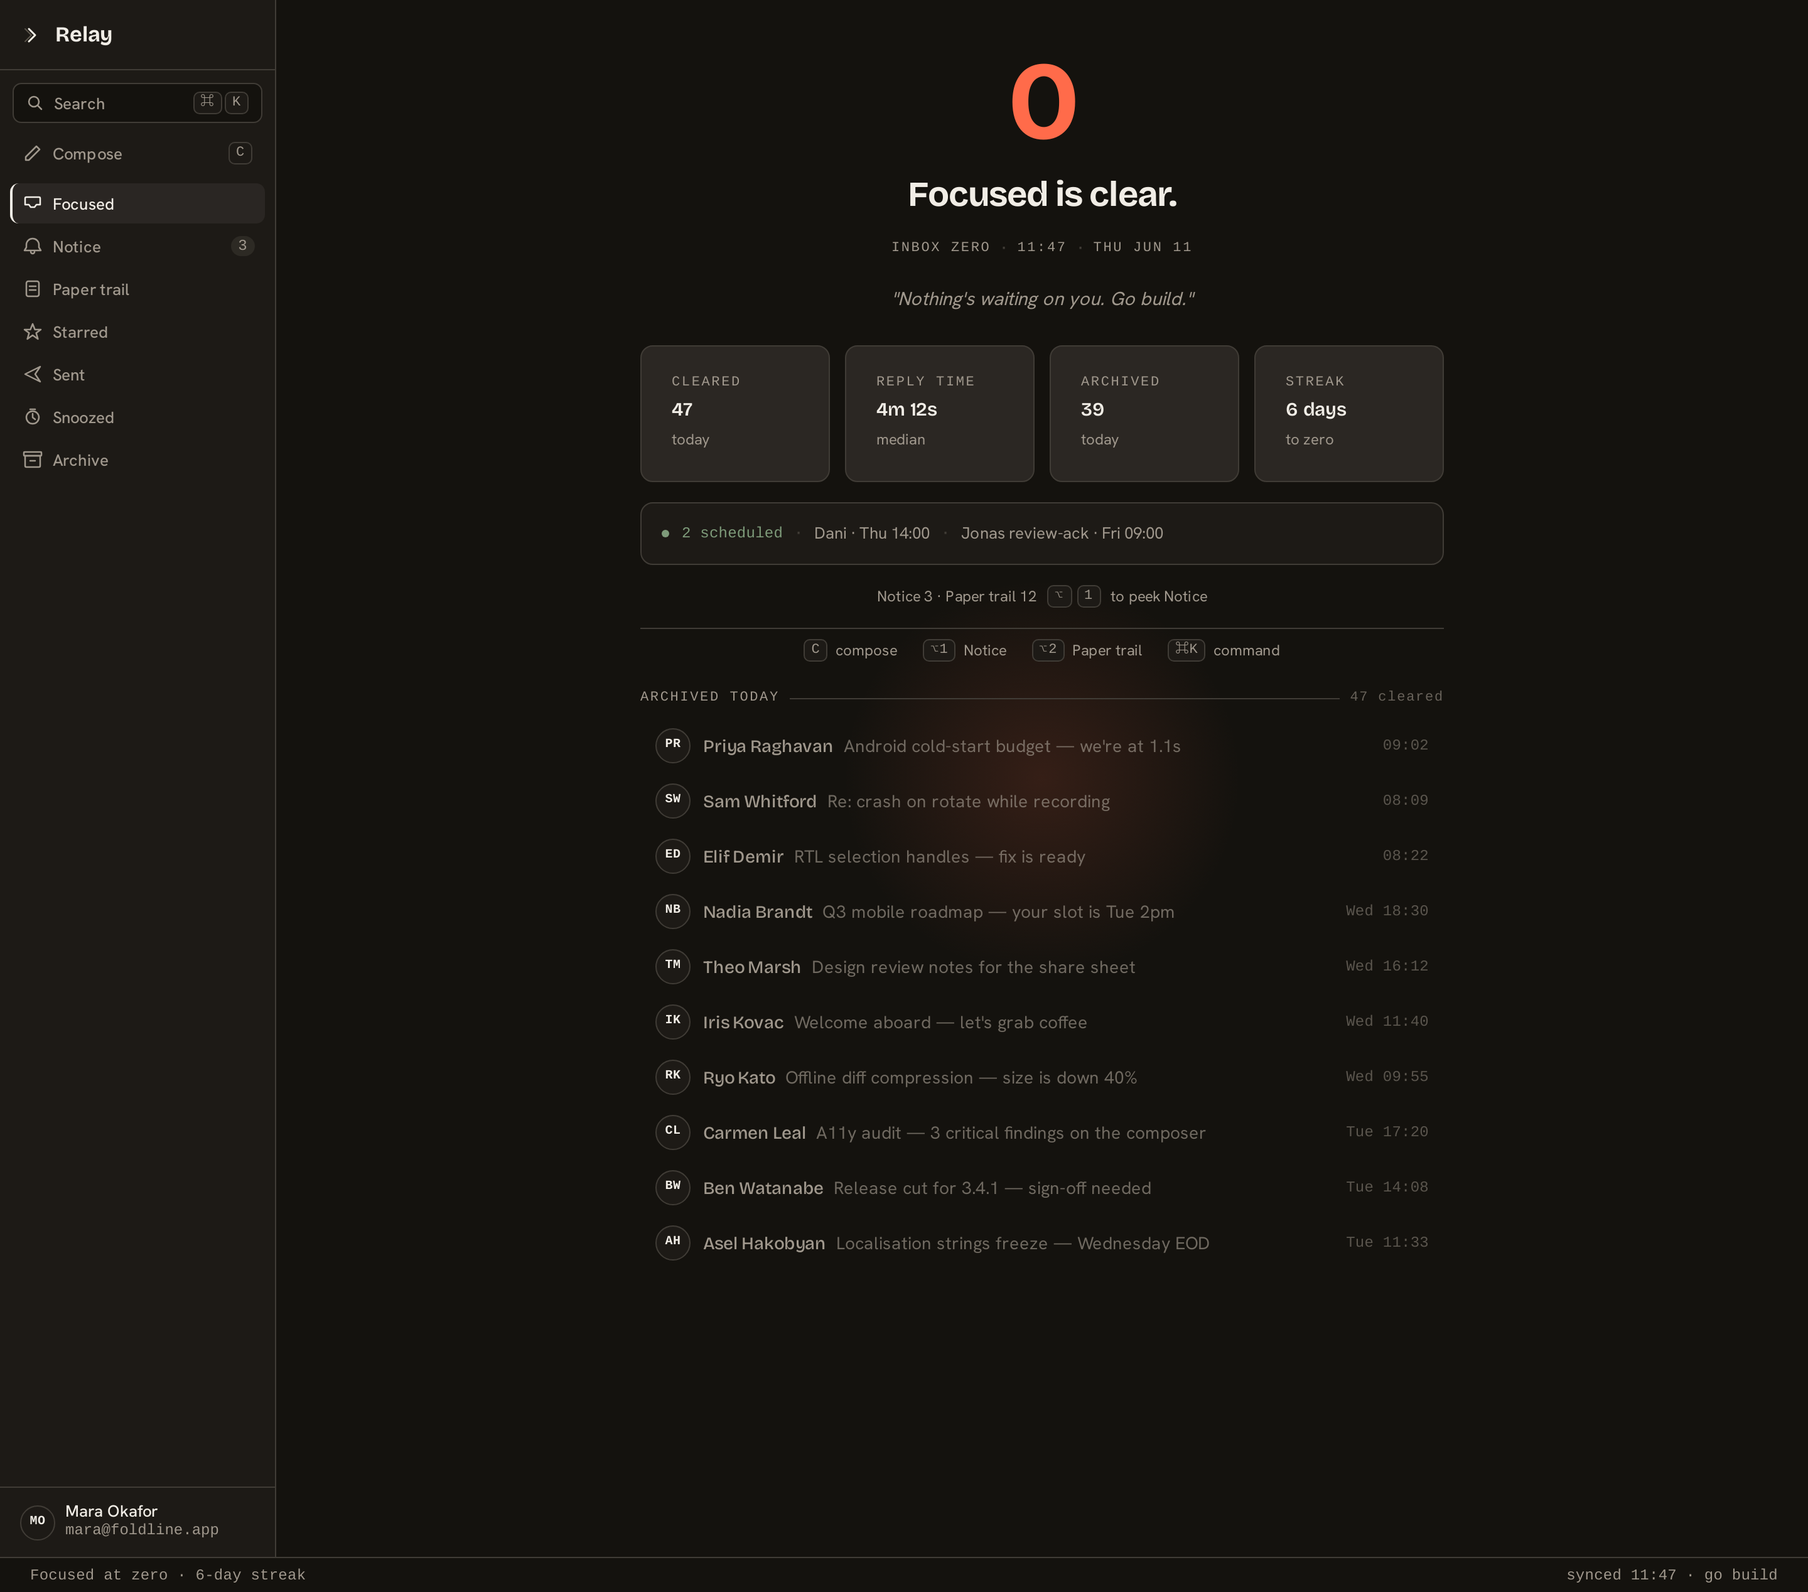Open Mara Okafor account name
Image resolution: width=1808 pixels, height=1592 pixels.
click(x=112, y=1512)
